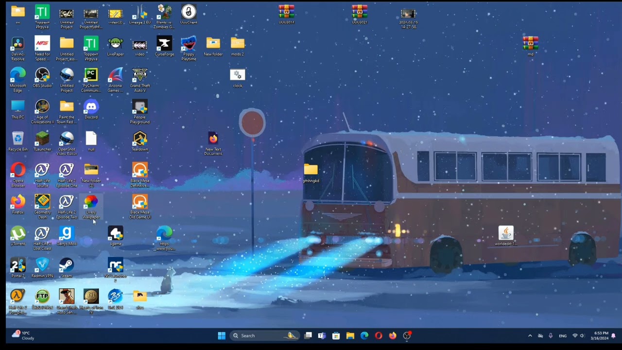The height and width of the screenshot is (350, 622).
Task: Select the Lineage 2 EU shortcut
Action: (140, 15)
